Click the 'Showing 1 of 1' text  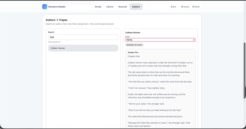[x=54, y=42]
